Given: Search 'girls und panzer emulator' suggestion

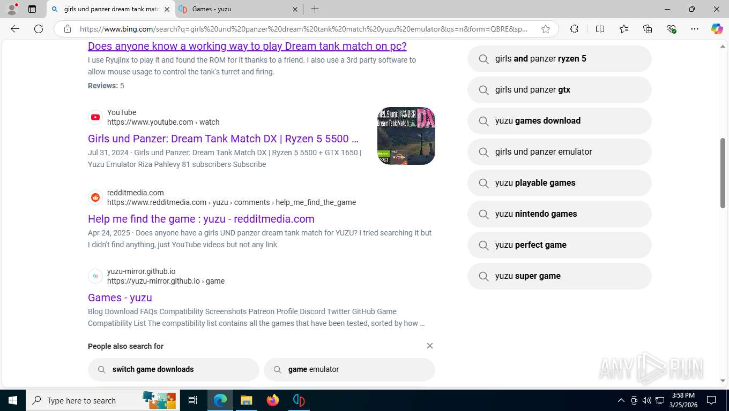Looking at the screenshot, I should point(560,152).
